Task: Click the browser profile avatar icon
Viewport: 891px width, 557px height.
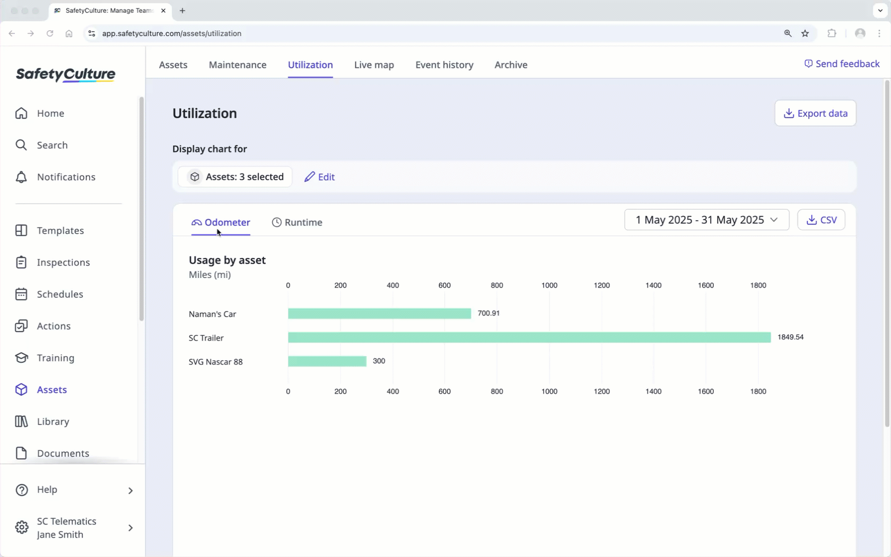Action: (x=860, y=33)
